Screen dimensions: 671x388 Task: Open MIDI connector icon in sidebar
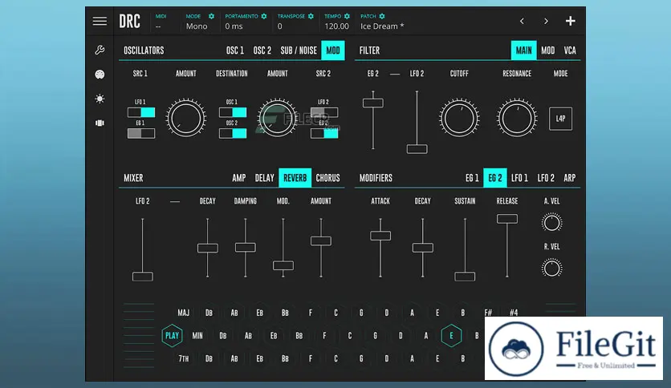100,75
